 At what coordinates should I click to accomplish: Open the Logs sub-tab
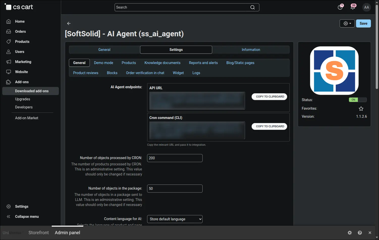[196, 73]
